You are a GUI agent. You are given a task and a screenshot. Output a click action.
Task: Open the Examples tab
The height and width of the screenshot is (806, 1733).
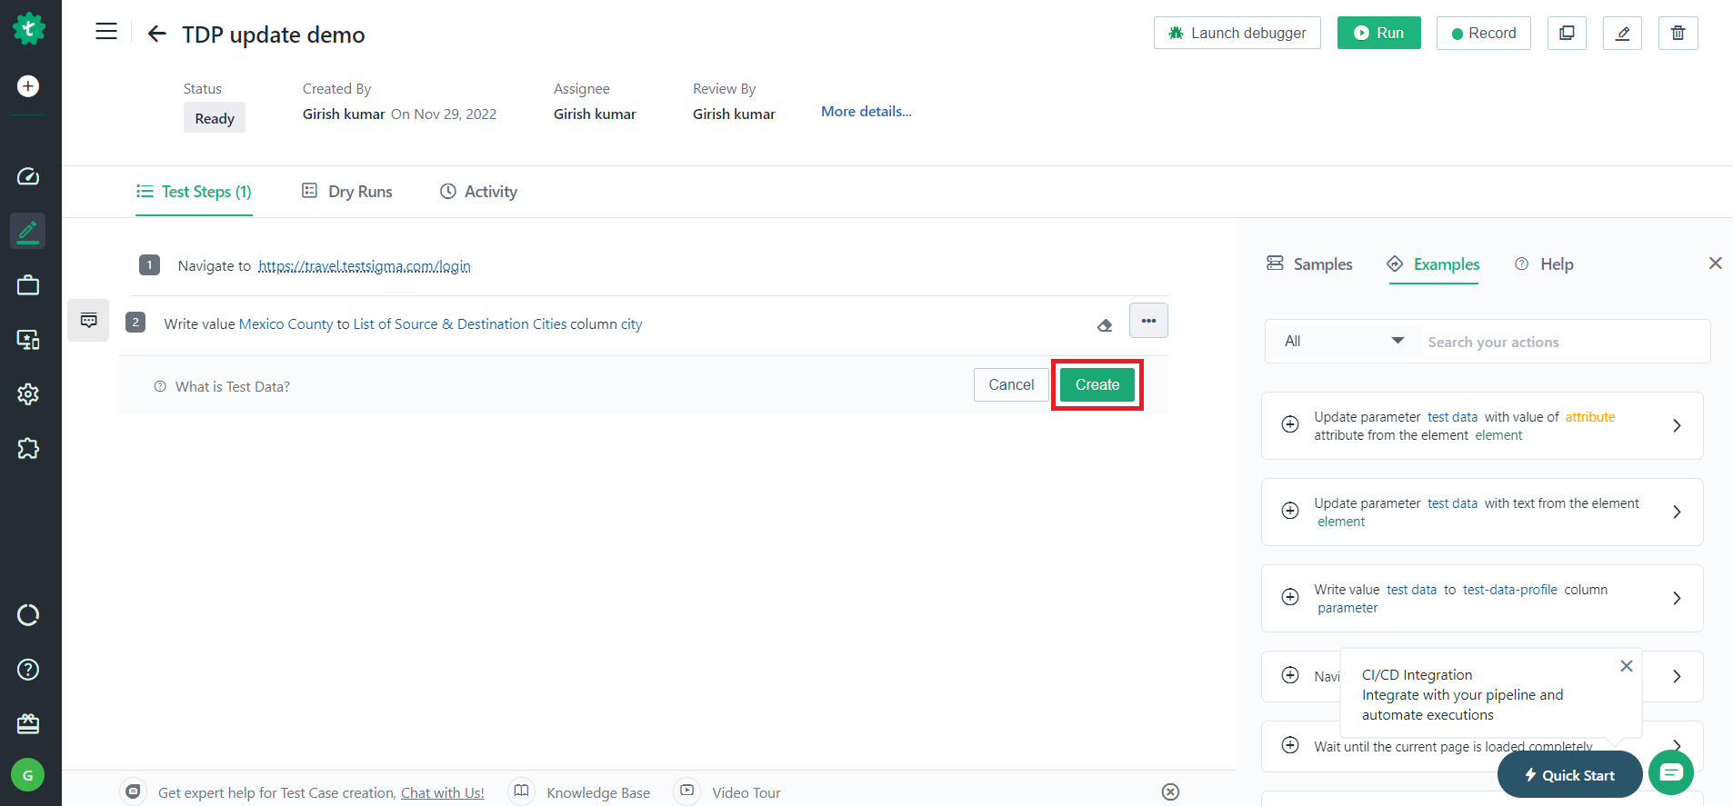(x=1433, y=264)
